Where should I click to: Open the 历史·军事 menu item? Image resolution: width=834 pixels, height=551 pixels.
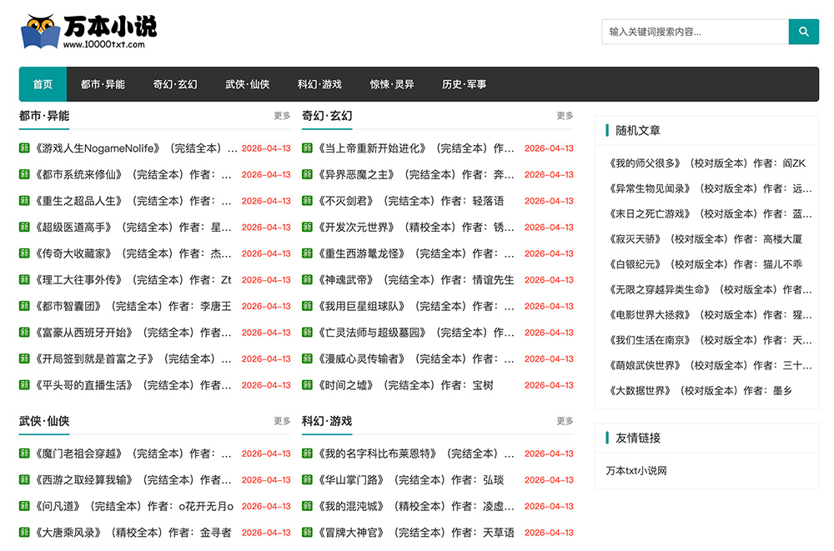pos(463,84)
